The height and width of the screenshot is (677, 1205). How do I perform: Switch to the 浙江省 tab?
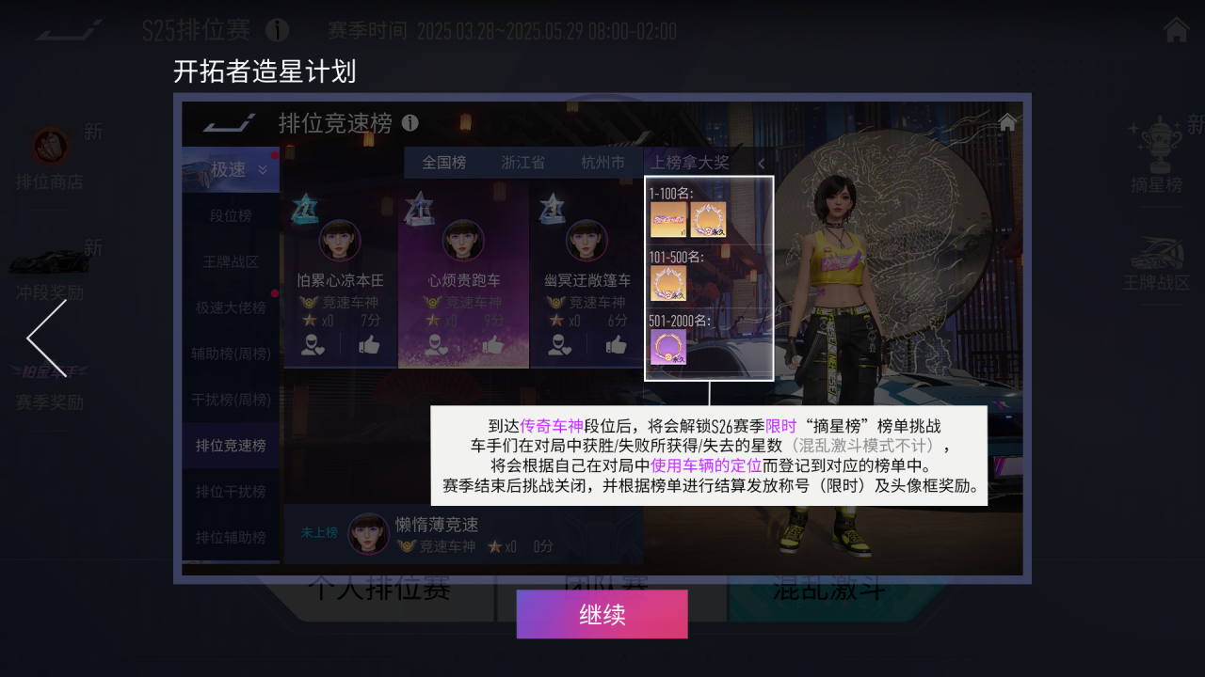click(522, 163)
